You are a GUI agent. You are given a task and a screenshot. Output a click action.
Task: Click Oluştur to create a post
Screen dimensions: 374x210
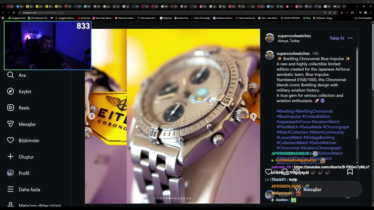(20, 157)
